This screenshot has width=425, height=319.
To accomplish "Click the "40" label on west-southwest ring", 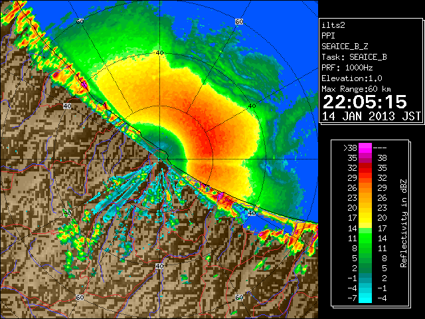I will click(67, 213).
